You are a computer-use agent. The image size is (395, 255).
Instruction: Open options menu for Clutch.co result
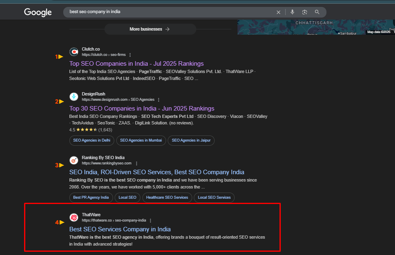(x=130, y=55)
